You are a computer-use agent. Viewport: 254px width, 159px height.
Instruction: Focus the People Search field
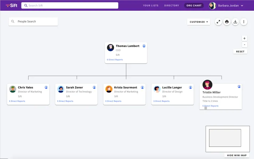point(33,21)
